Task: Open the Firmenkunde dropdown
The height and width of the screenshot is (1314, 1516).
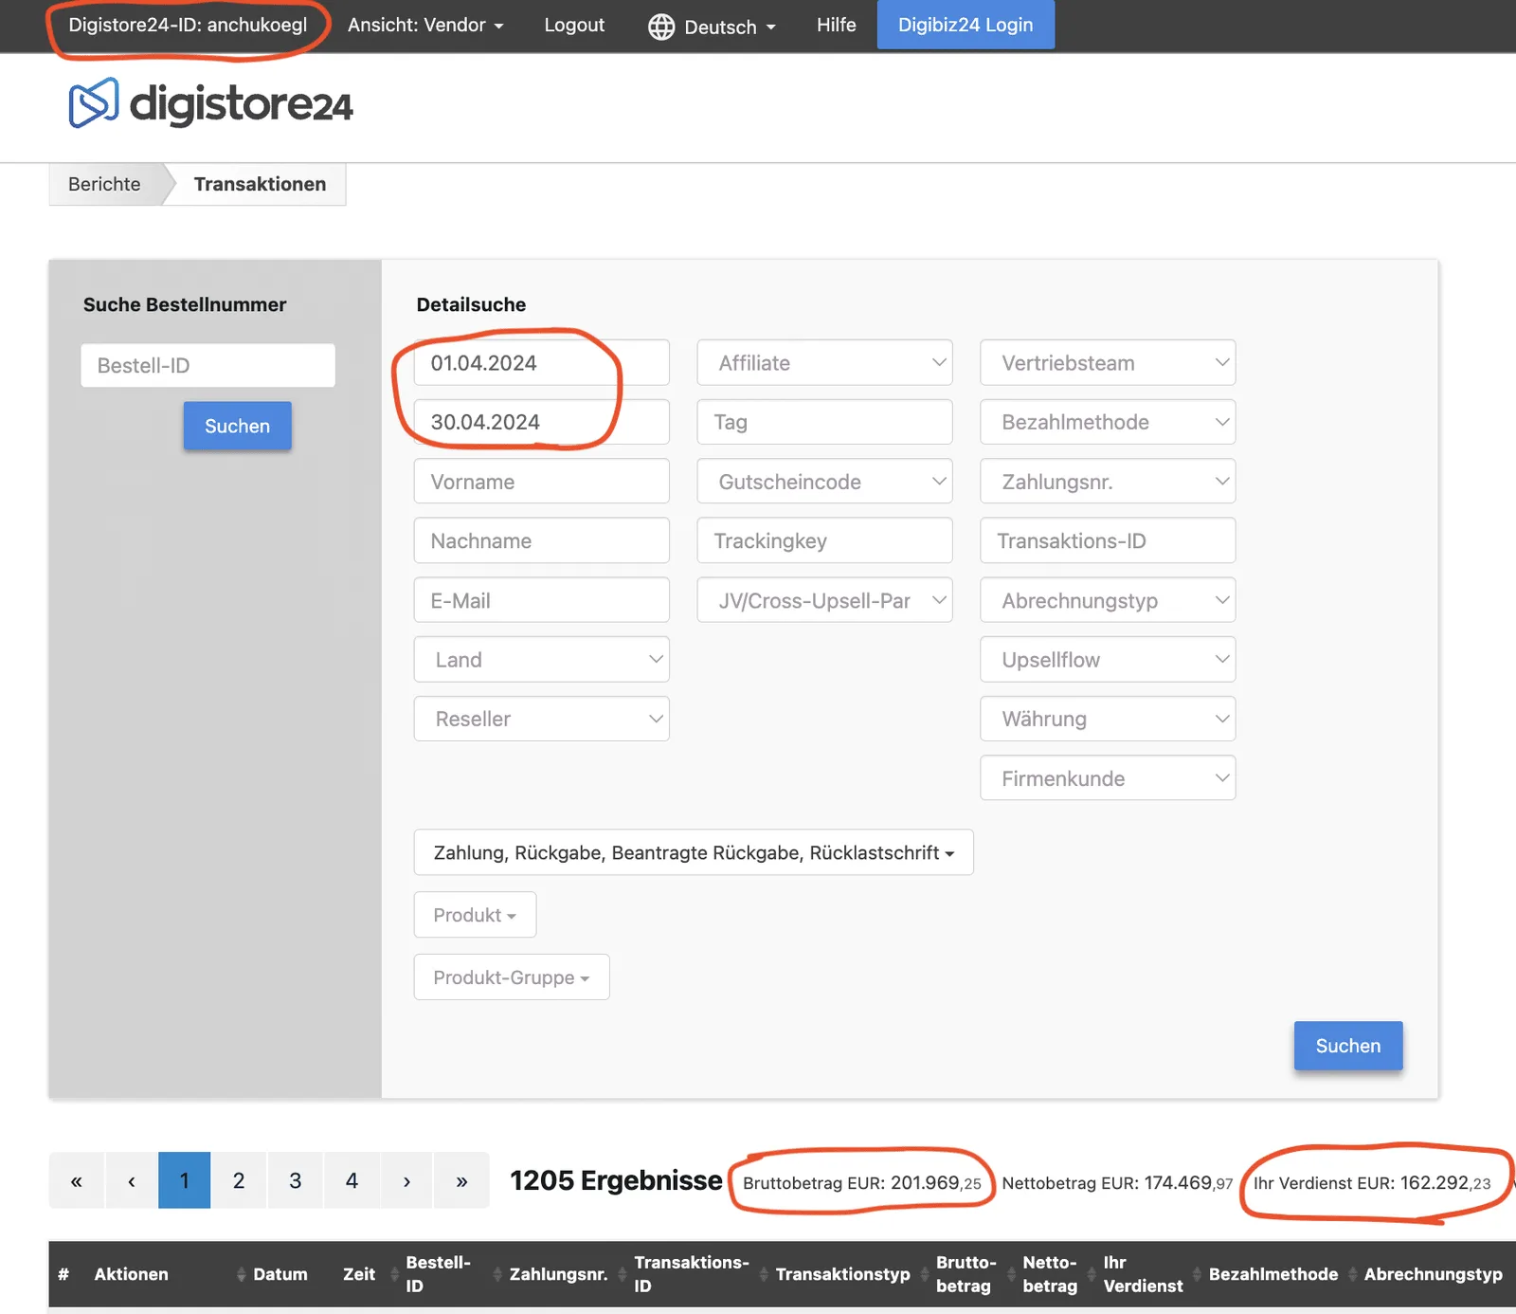Action: point(1108,777)
